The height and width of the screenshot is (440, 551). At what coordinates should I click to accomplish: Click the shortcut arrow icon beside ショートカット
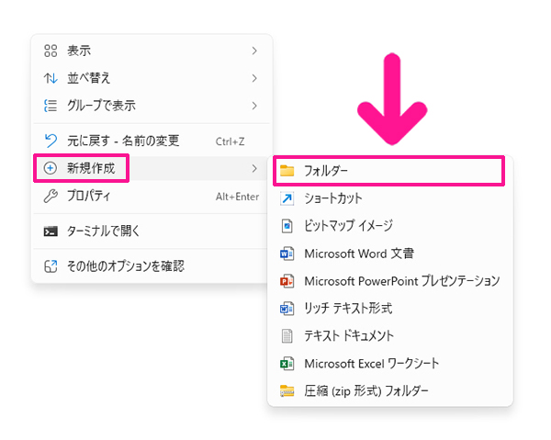[287, 198]
